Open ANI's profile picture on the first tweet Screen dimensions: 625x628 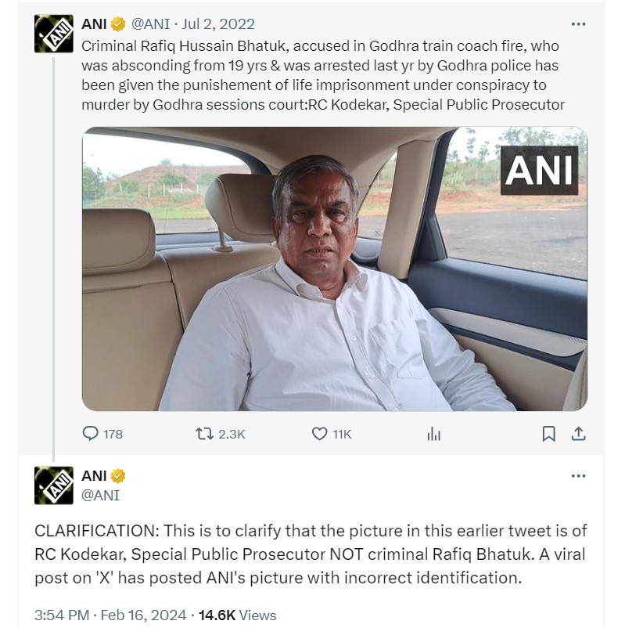point(53,34)
